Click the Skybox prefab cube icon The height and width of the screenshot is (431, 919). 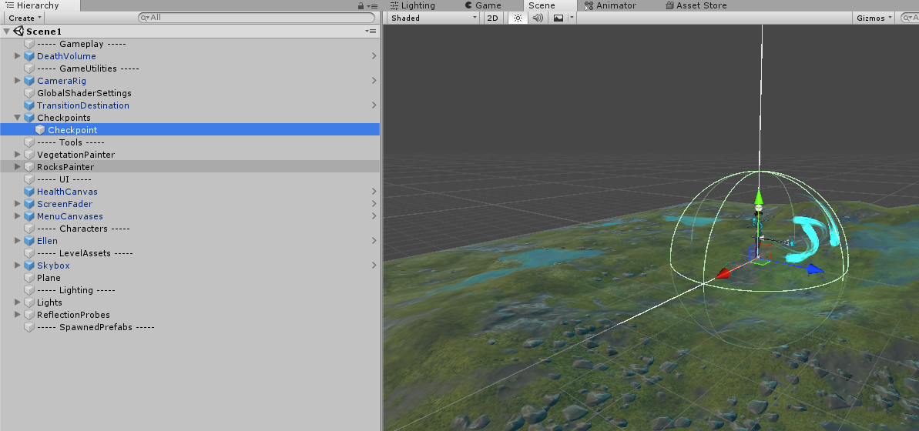29,266
